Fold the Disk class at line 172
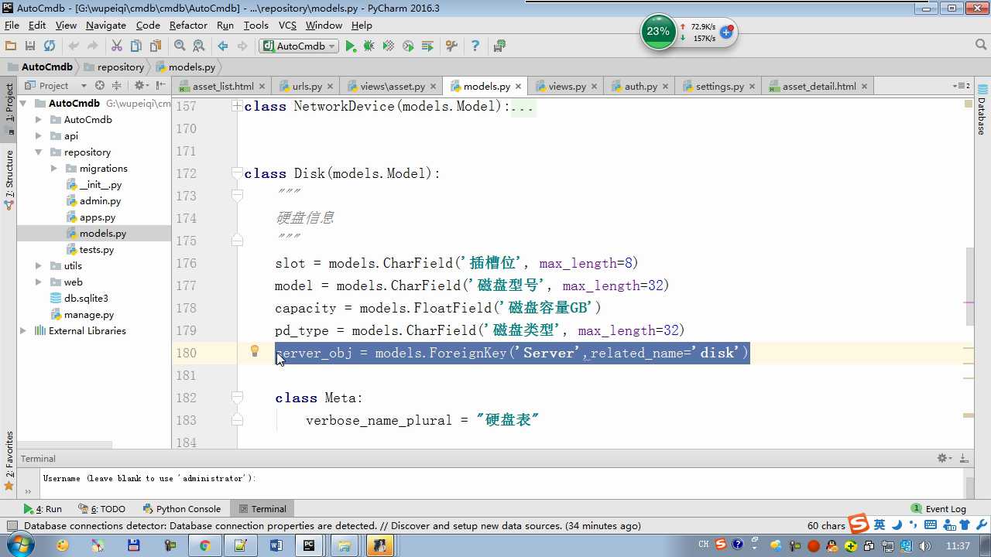 (x=238, y=174)
